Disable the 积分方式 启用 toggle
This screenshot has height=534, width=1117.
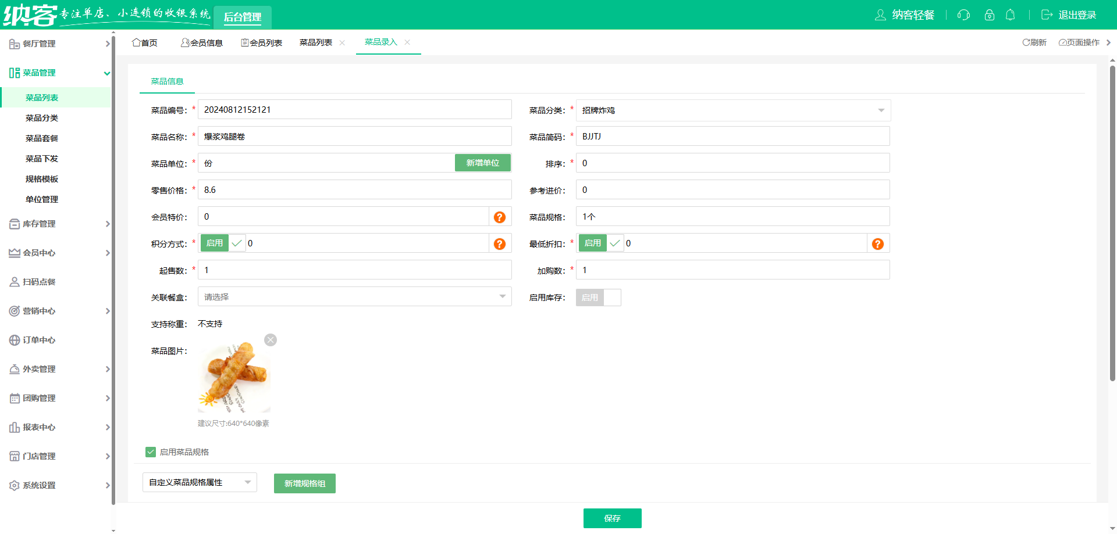click(214, 243)
